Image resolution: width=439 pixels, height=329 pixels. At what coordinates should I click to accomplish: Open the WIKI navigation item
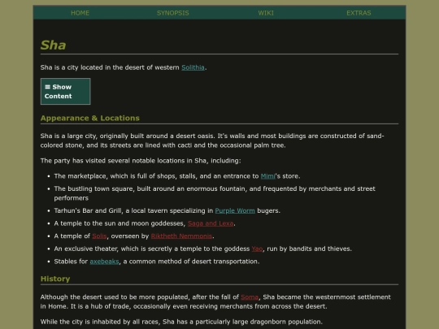coord(266,13)
